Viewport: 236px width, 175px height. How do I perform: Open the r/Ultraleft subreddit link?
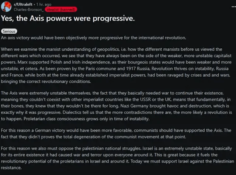pos(23,4)
